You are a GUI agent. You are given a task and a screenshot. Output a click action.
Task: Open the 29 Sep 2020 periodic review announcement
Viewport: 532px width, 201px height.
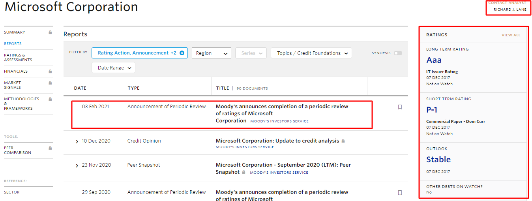282,195
